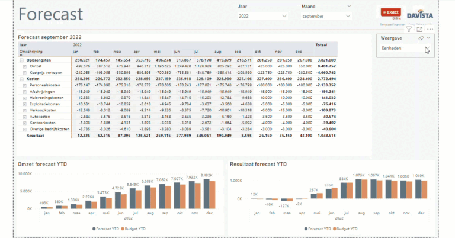Click the jun bar labeled 4.722K in Omzet chart
Image resolution: width=455 pixels, height=238 pixels.
click(118, 201)
